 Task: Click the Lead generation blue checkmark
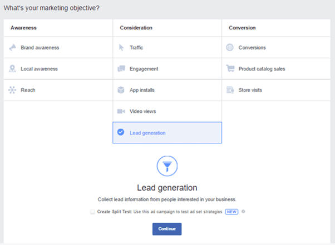121,133
